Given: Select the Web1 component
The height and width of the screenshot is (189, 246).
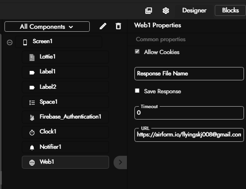Looking at the screenshot, I should click(65, 162).
